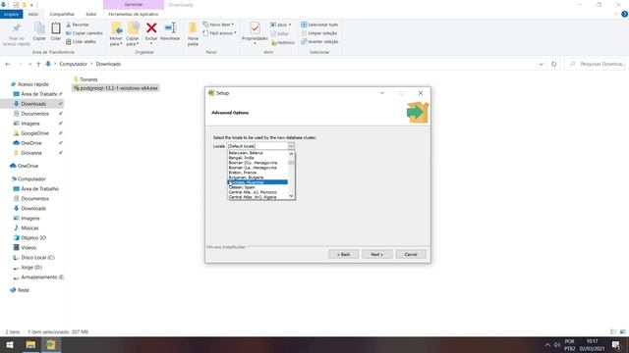Click Inverter seleção in the ribbon
The width and height of the screenshot is (629, 353).
319,41
